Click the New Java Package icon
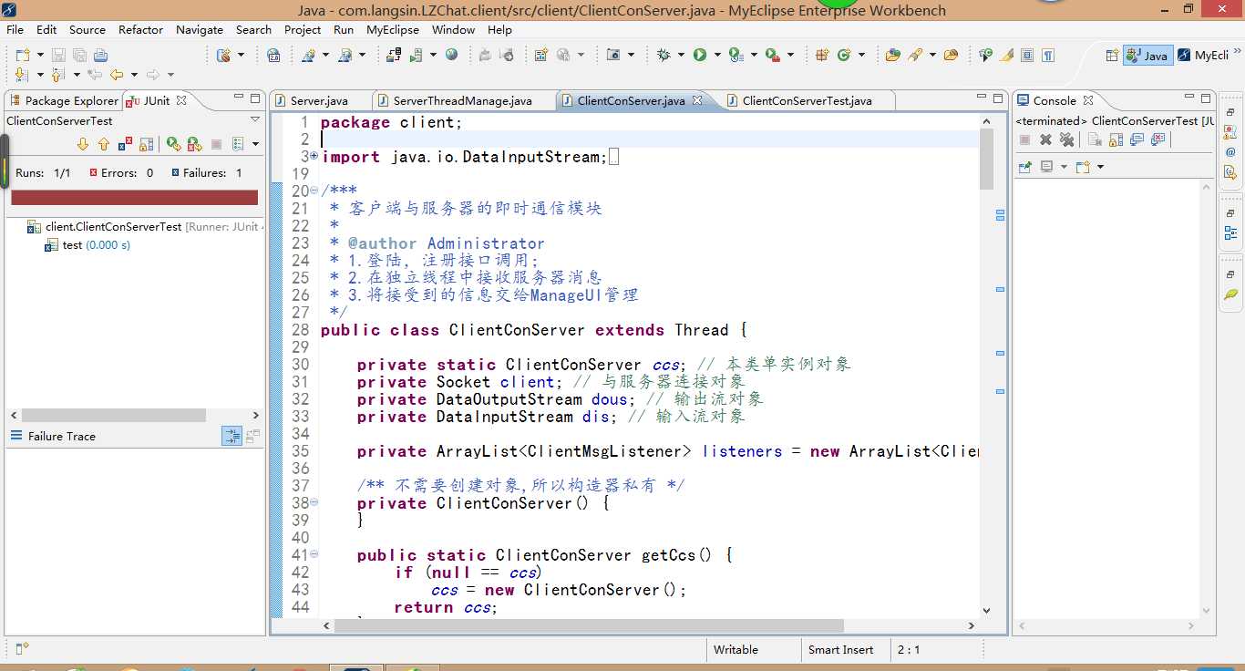Image resolution: width=1245 pixels, height=671 pixels. tap(822, 55)
